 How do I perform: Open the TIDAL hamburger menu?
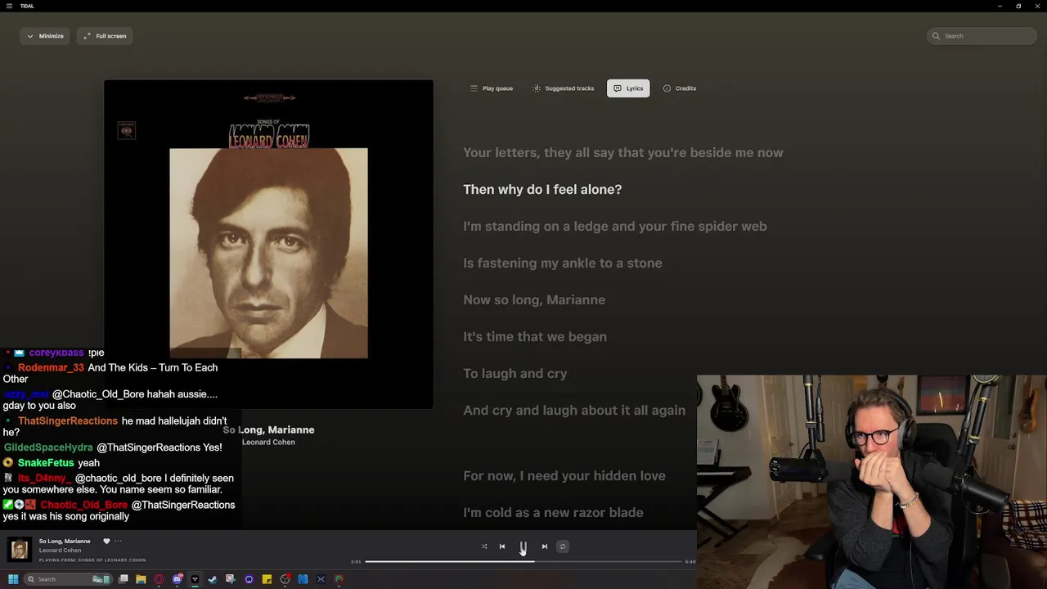point(11,6)
